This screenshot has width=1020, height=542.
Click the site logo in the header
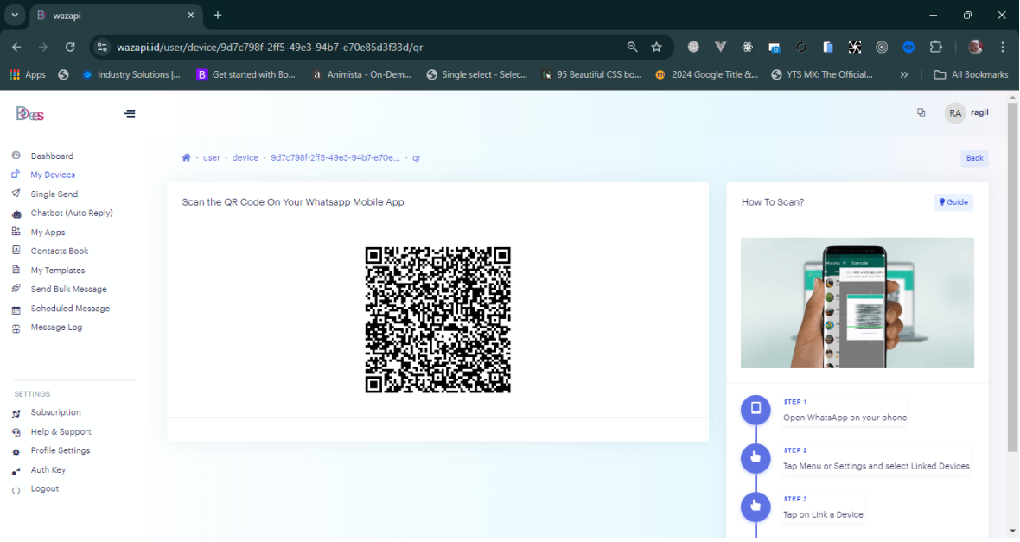pos(30,114)
